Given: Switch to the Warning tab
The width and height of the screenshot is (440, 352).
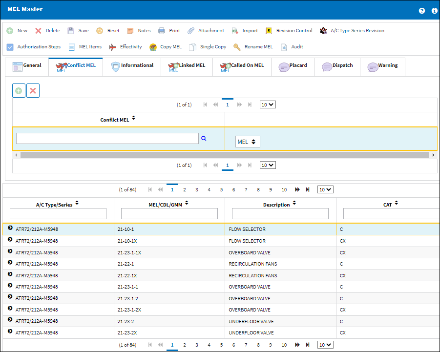Looking at the screenshot, I should [383, 67].
